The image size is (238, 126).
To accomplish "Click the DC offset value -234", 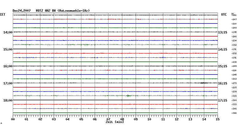I will point(234,41).
